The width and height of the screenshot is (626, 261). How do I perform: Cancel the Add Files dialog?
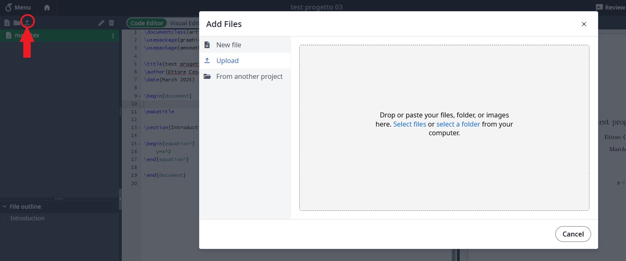point(573,234)
